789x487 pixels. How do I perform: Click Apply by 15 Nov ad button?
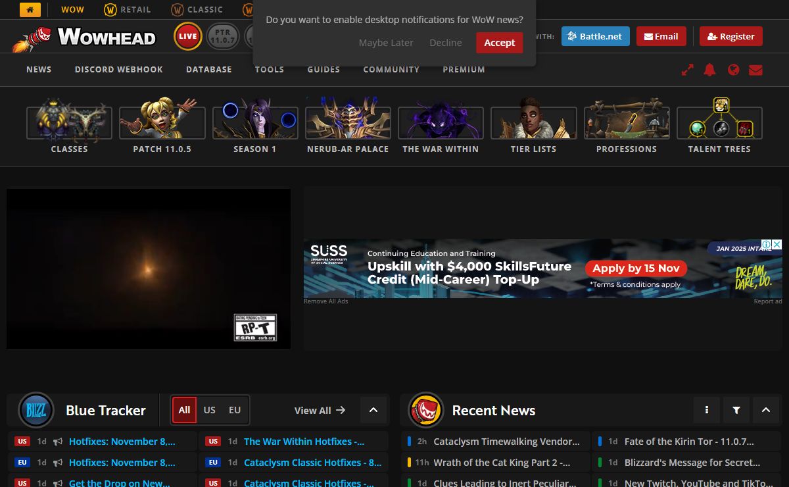pyautogui.click(x=636, y=268)
